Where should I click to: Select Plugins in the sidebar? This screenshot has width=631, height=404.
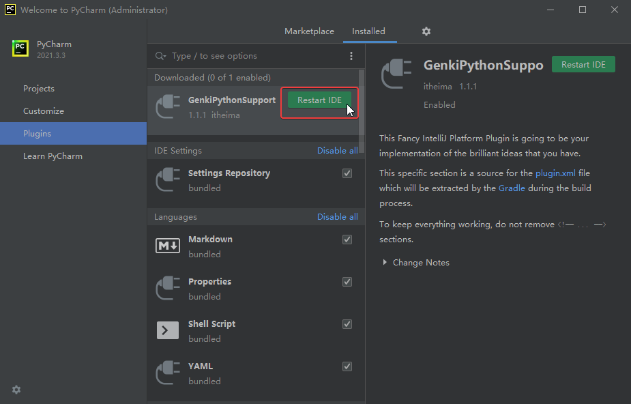click(73, 134)
